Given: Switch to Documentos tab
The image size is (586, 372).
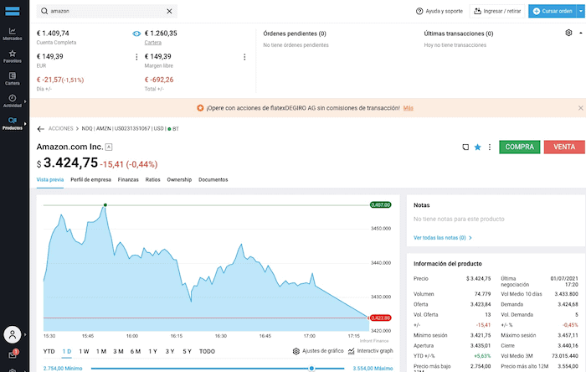Looking at the screenshot, I should (x=213, y=180).
